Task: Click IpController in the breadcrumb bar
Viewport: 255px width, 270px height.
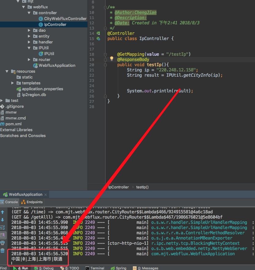Action: (x=118, y=187)
